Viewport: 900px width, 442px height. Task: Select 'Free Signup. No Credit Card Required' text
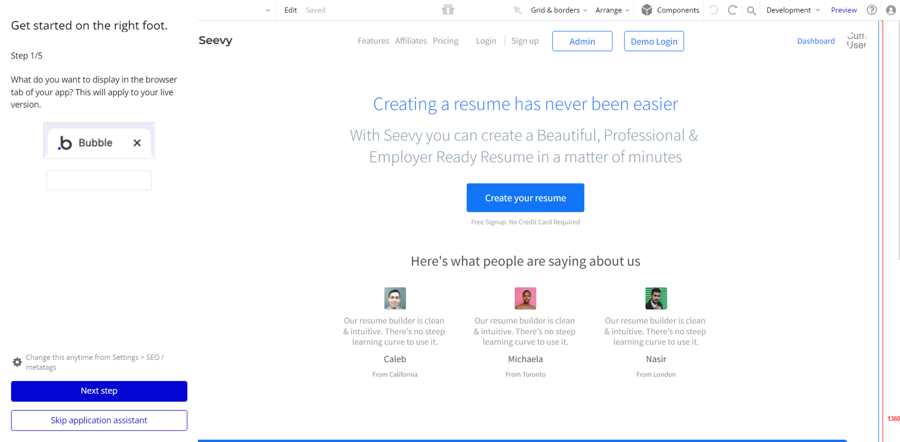pyautogui.click(x=525, y=222)
